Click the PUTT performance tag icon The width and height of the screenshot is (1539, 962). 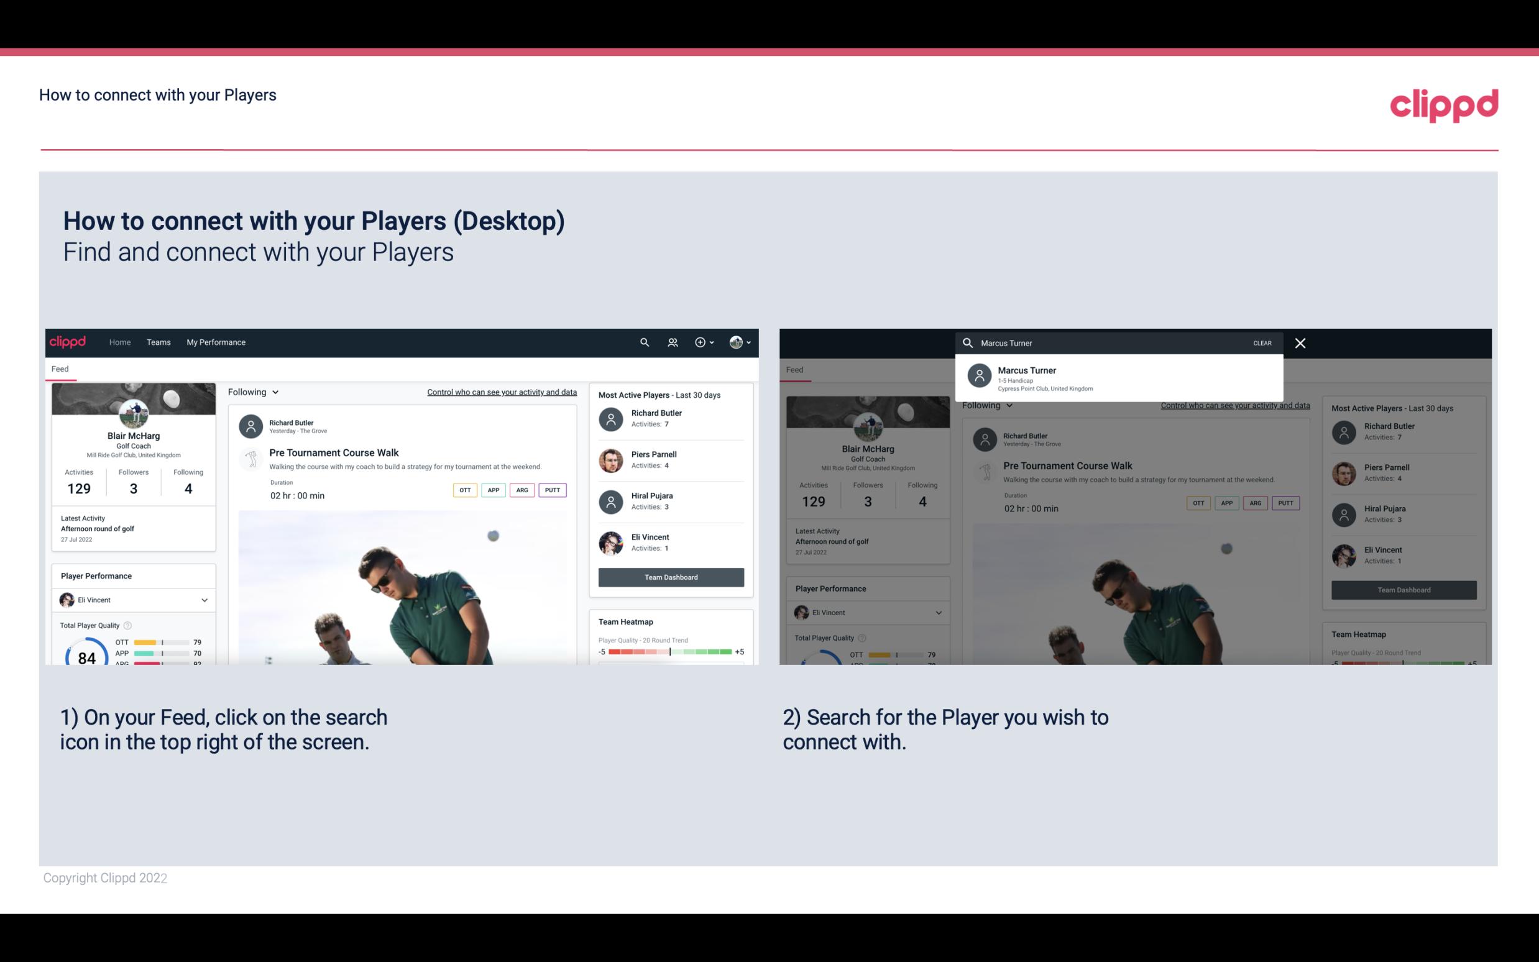click(551, 490)
